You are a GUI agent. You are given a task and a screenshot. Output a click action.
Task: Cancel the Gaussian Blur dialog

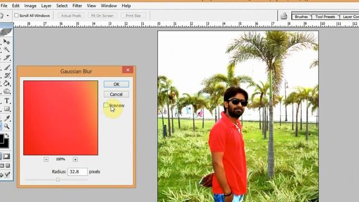(116, 94)
